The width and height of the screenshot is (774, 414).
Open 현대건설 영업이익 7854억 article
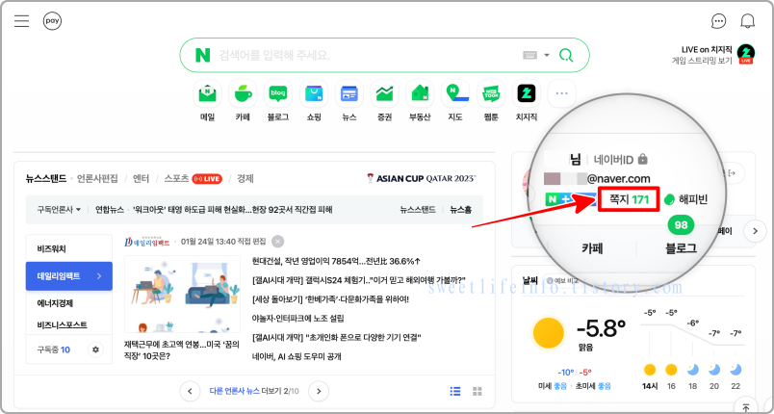click(336, 261)
